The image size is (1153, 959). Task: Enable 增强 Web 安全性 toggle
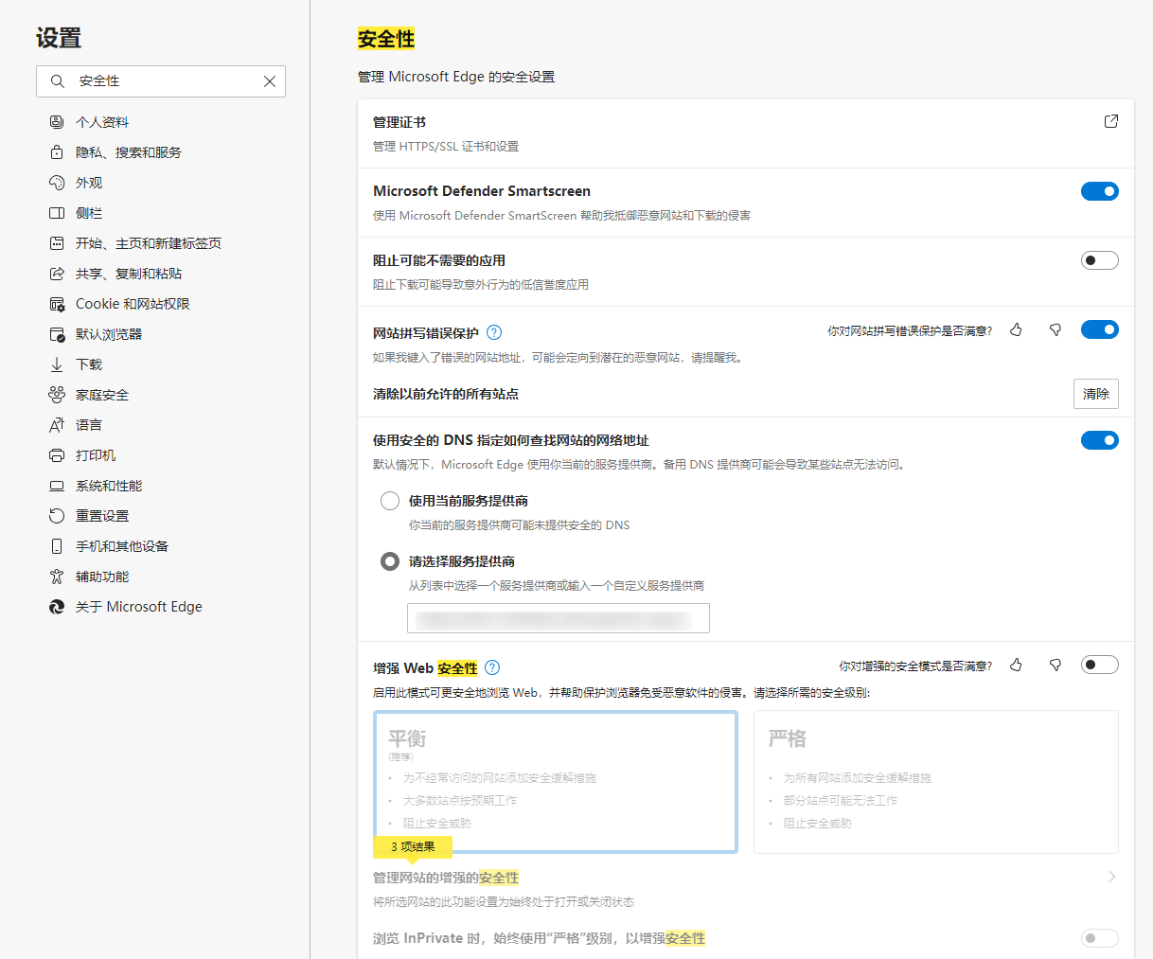pyautogui.click(x=1100, y=665)
